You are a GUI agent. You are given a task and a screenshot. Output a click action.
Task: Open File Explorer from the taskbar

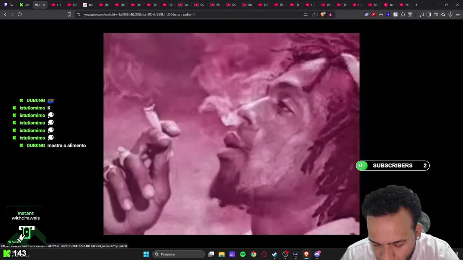(x=222, y=254)
